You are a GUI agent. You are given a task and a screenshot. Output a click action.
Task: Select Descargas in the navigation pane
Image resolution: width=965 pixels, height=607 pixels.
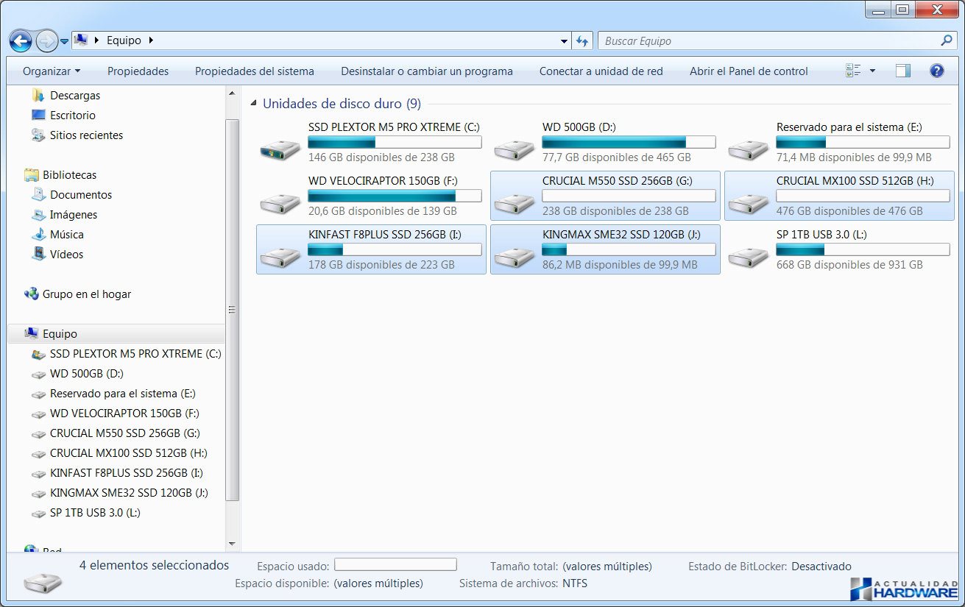(x=74, y=96)
